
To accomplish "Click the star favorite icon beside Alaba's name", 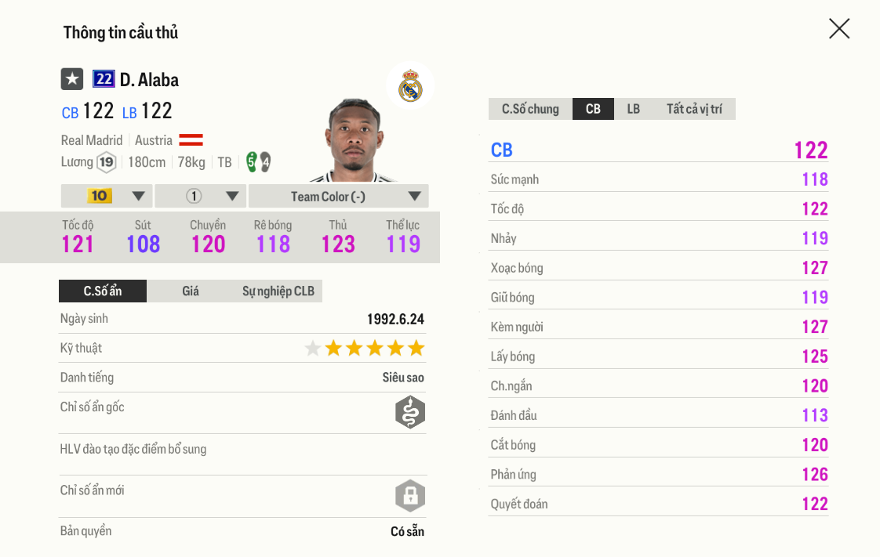I will pos(72,78).
